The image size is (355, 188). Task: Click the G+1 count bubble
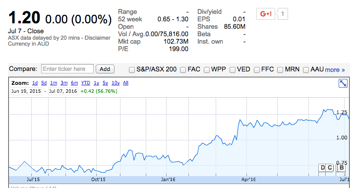tap(282, 14)
